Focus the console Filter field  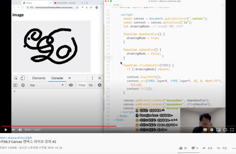(82, 85)
